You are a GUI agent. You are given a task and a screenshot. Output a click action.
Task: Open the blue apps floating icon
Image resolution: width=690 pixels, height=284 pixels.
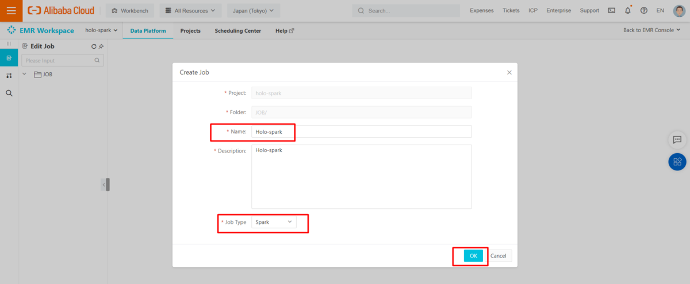677,162
